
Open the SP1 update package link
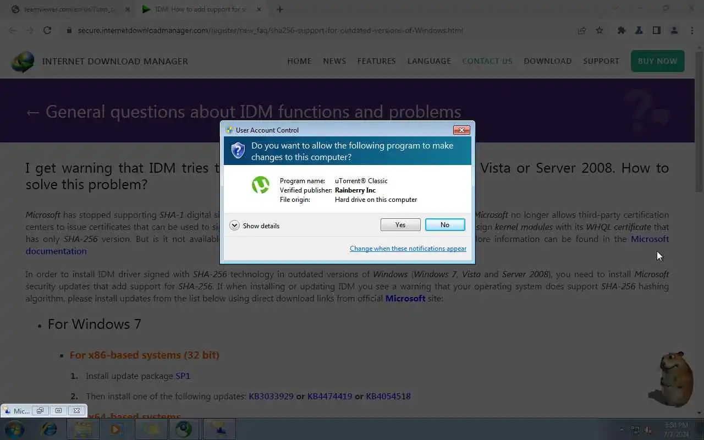coord(183,376)
